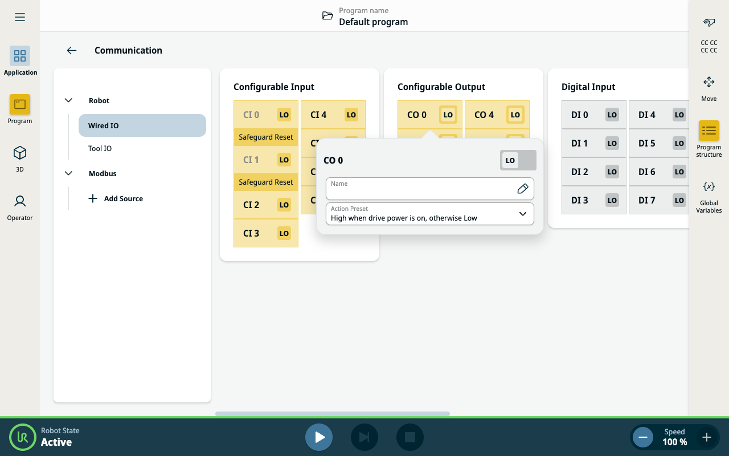Click the back arrow beside Communication
Screen dimensions: 729x456
[x=72, y=50]
